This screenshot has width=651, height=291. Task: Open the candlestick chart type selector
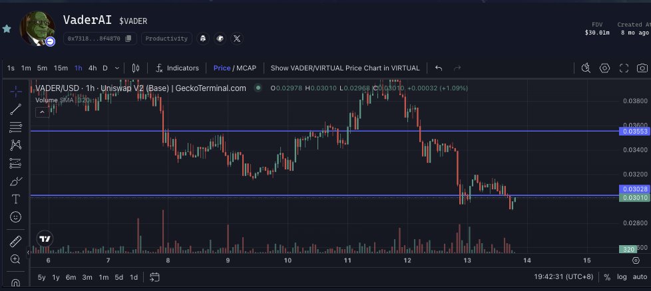click(x=135, y=68)
